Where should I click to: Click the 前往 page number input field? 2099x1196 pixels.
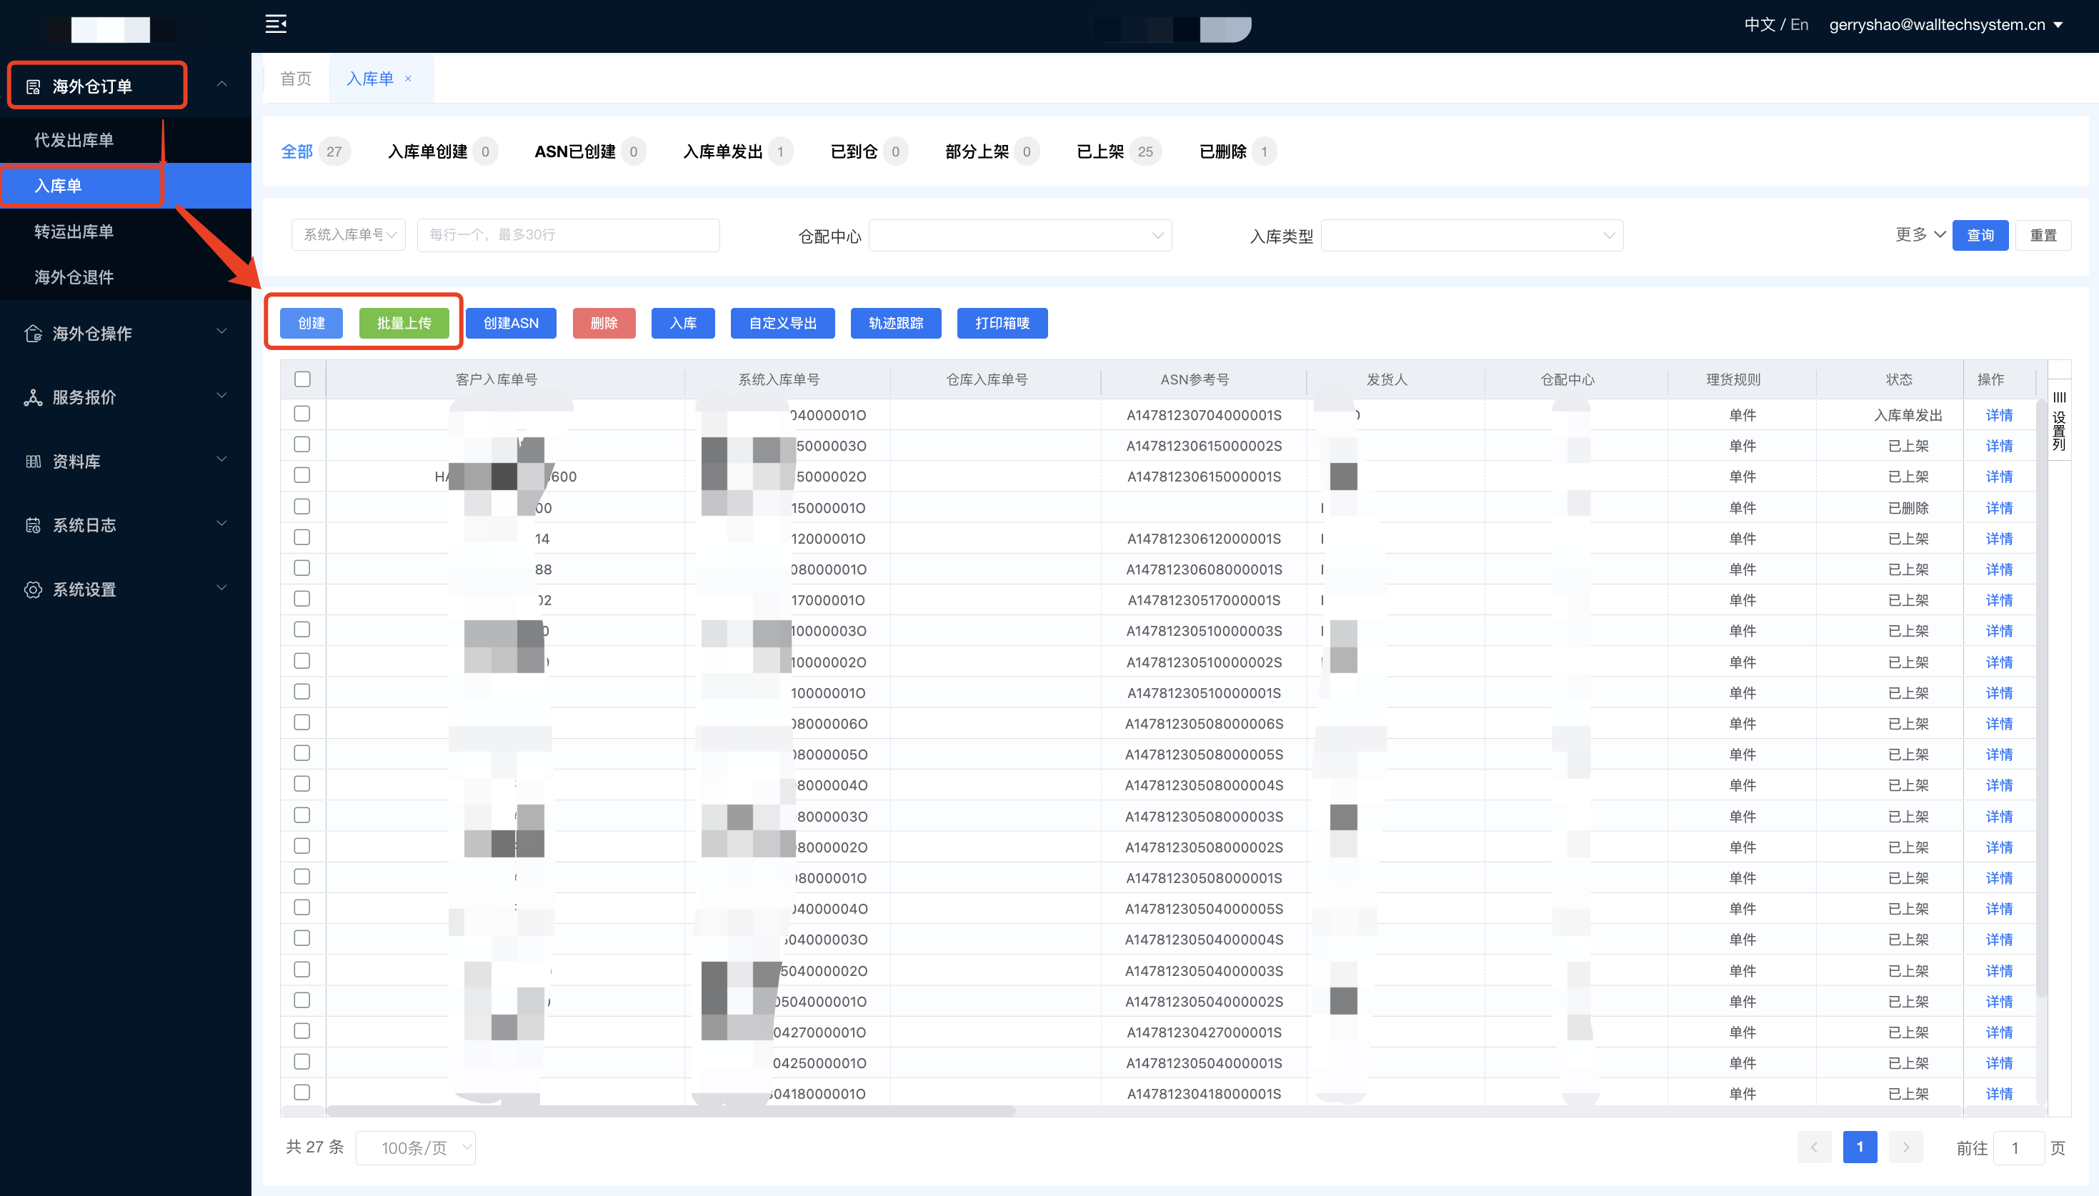point(2018,1147)
